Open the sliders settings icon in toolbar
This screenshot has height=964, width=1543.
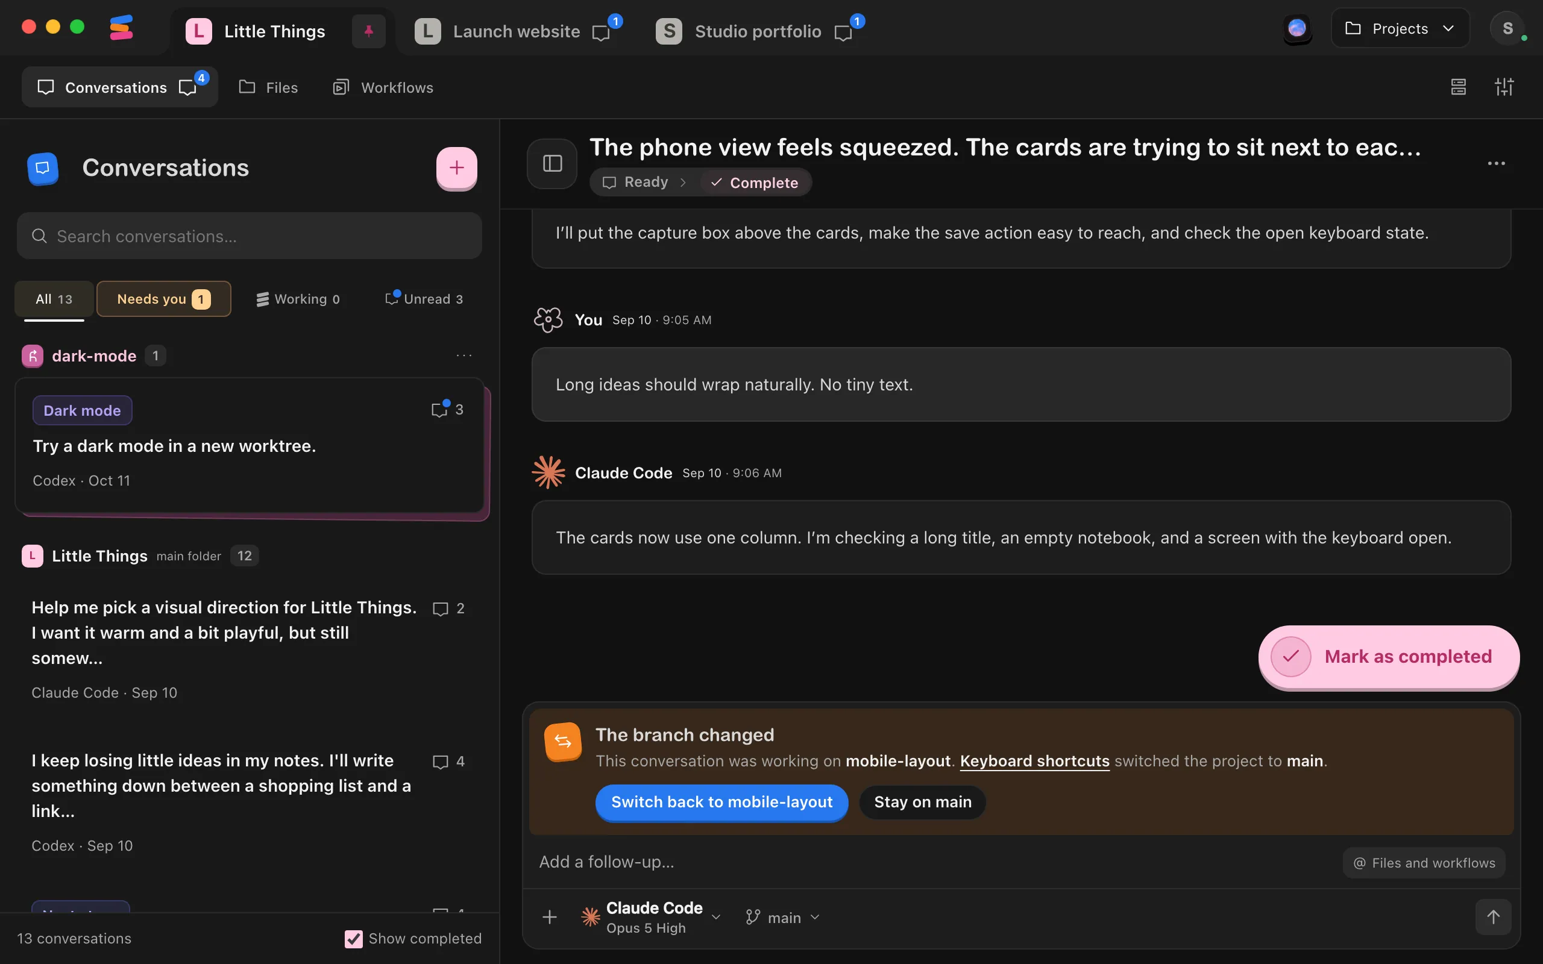coord(1504,87)
